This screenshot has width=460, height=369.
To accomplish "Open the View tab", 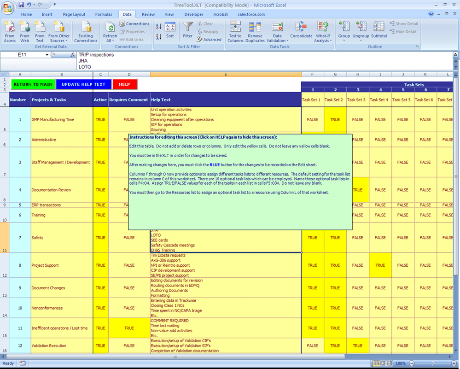I will tap(169, 14).
